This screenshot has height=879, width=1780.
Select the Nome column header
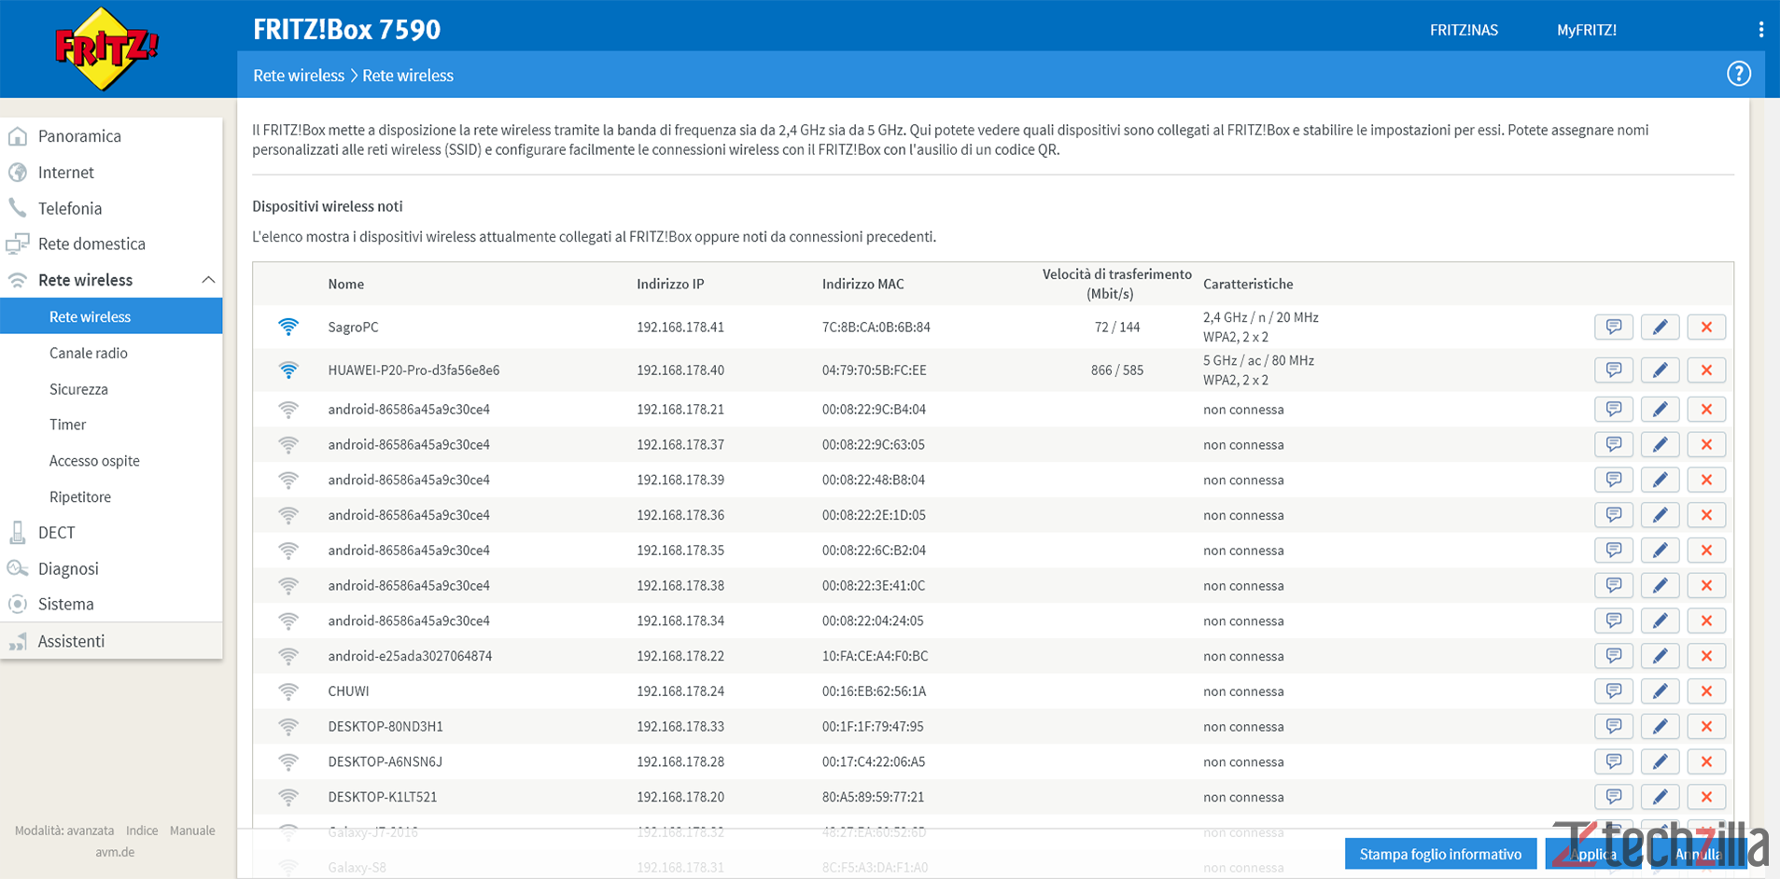[345, 284]
